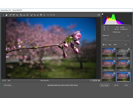Click the Profile Browser panel title
Viewport: 133px width, 98px height.
(116, 32)
